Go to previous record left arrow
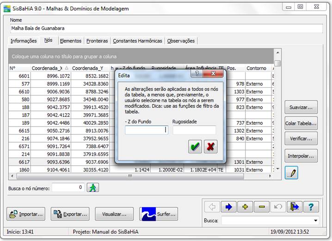This screenshot has height=241, width=332. (x=212, y=206)
